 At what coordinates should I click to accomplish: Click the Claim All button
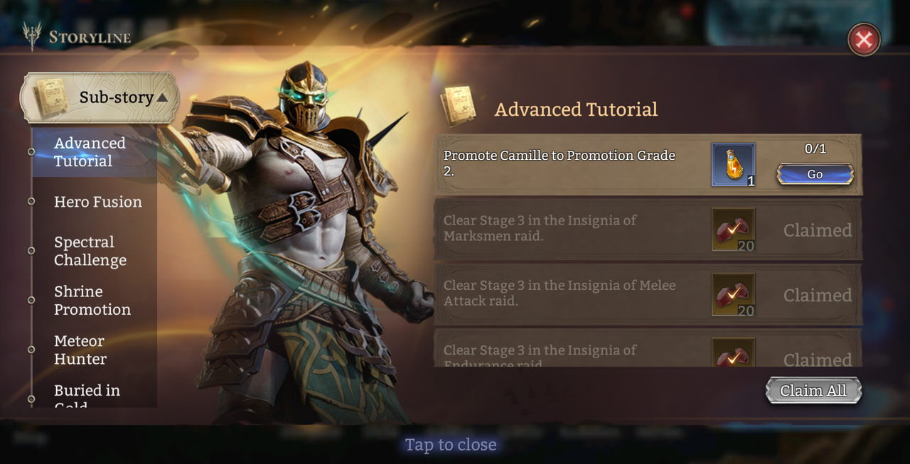pyautogui.click(x=813, y=391)
